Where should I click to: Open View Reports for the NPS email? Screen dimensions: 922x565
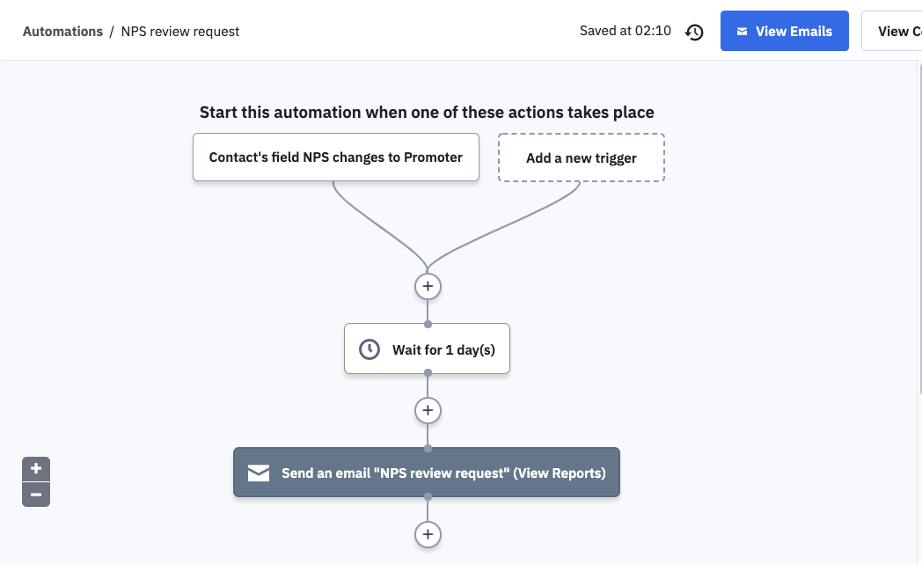coord(560,473)
